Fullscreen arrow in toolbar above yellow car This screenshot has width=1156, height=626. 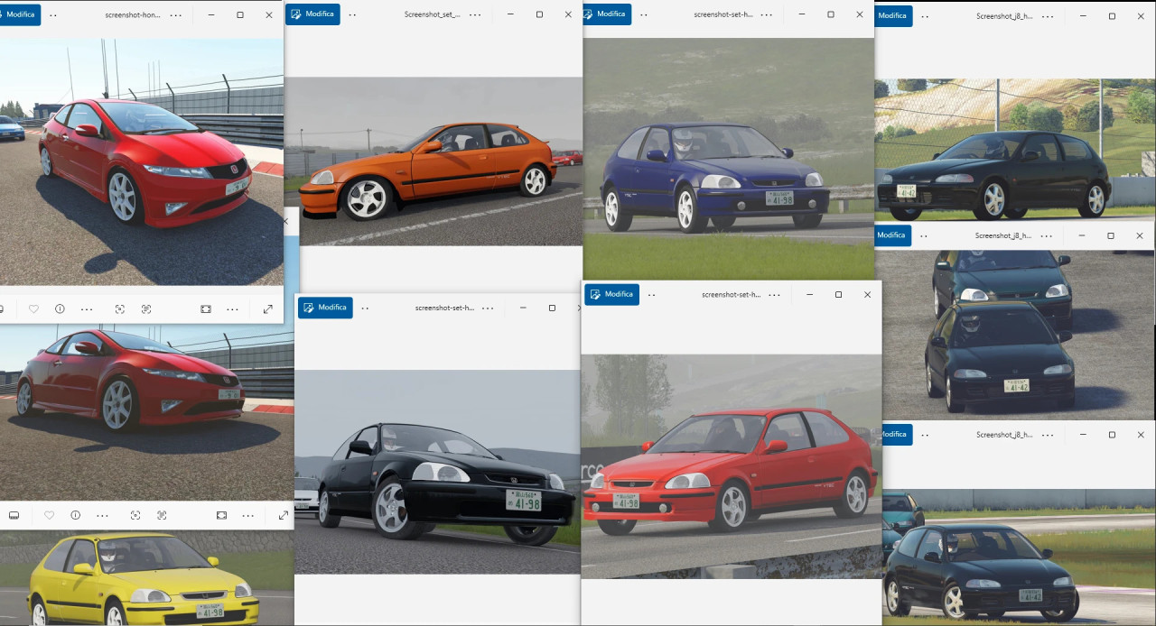point(284,515)
